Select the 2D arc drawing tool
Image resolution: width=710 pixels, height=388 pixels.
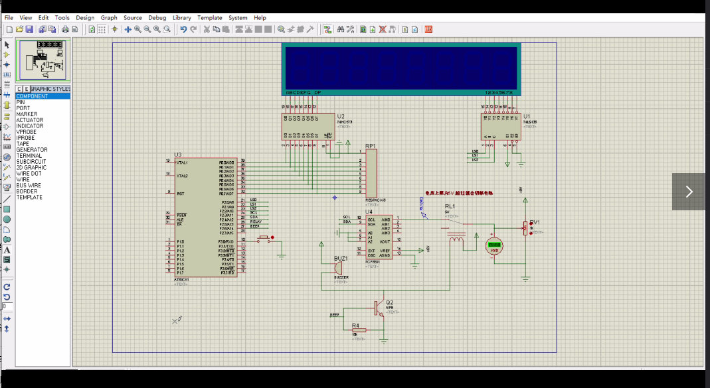click(x=7, y=229)
